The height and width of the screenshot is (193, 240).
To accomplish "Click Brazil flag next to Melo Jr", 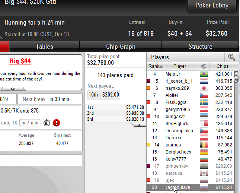I will point(204,74).
